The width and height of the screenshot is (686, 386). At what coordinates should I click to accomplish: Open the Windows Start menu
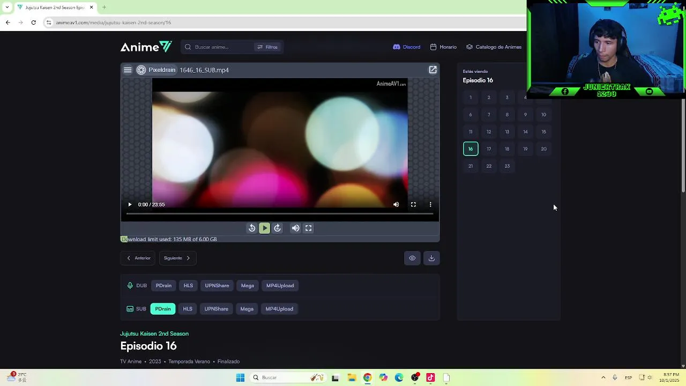click(240, 377)
